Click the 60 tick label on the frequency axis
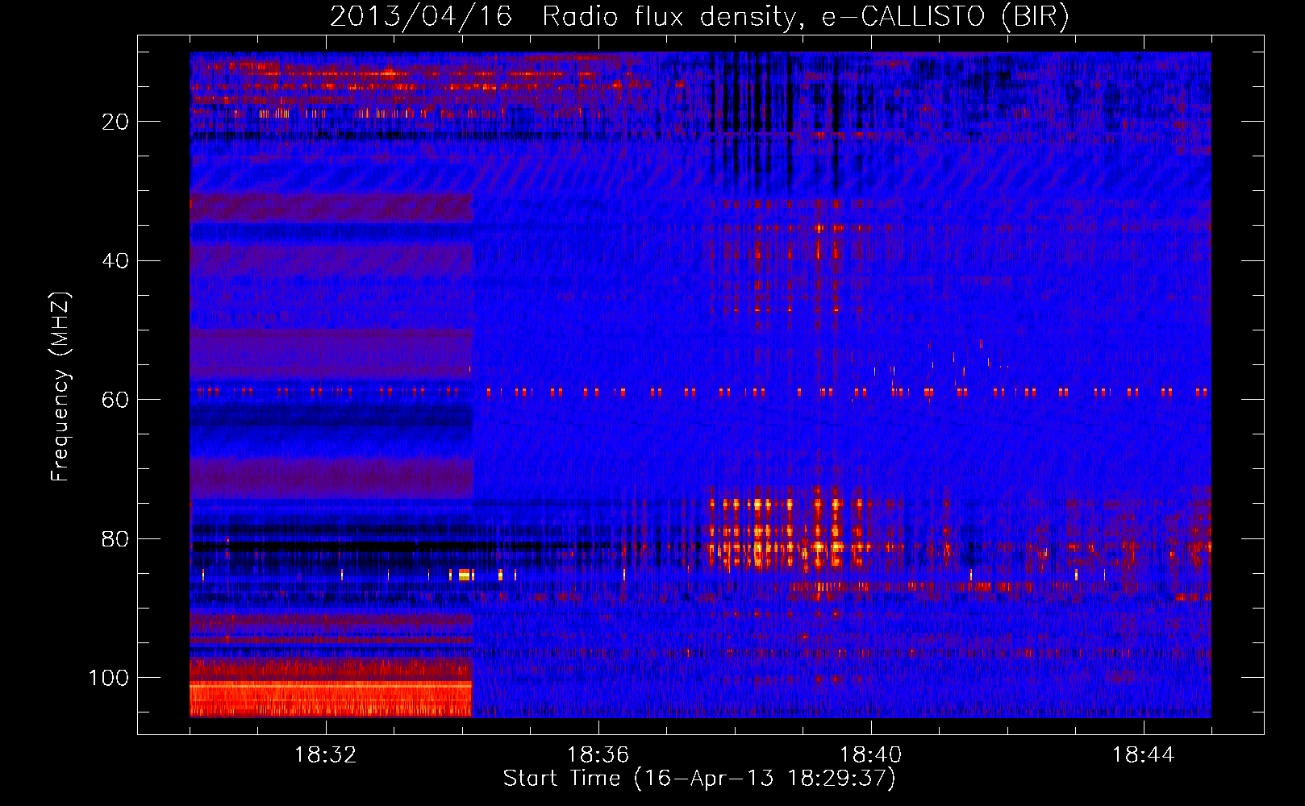Image resolution: width=1305 pixels, height=806 pixels. (115, 400)
